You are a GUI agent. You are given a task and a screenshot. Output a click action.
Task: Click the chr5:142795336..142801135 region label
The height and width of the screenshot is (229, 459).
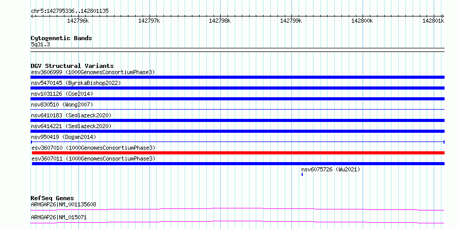click(x=70, y=11)
